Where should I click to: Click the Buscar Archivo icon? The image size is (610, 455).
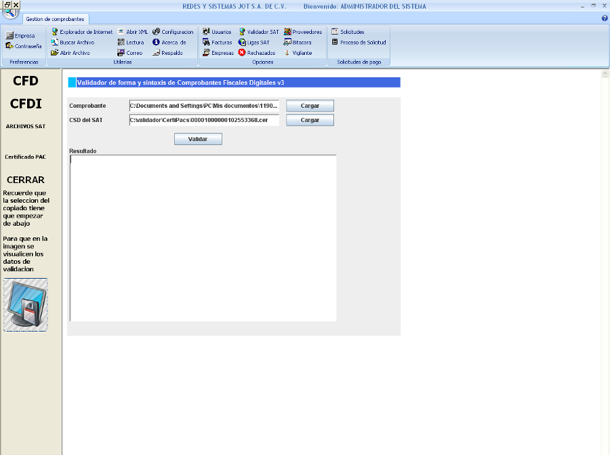(55, 42)
